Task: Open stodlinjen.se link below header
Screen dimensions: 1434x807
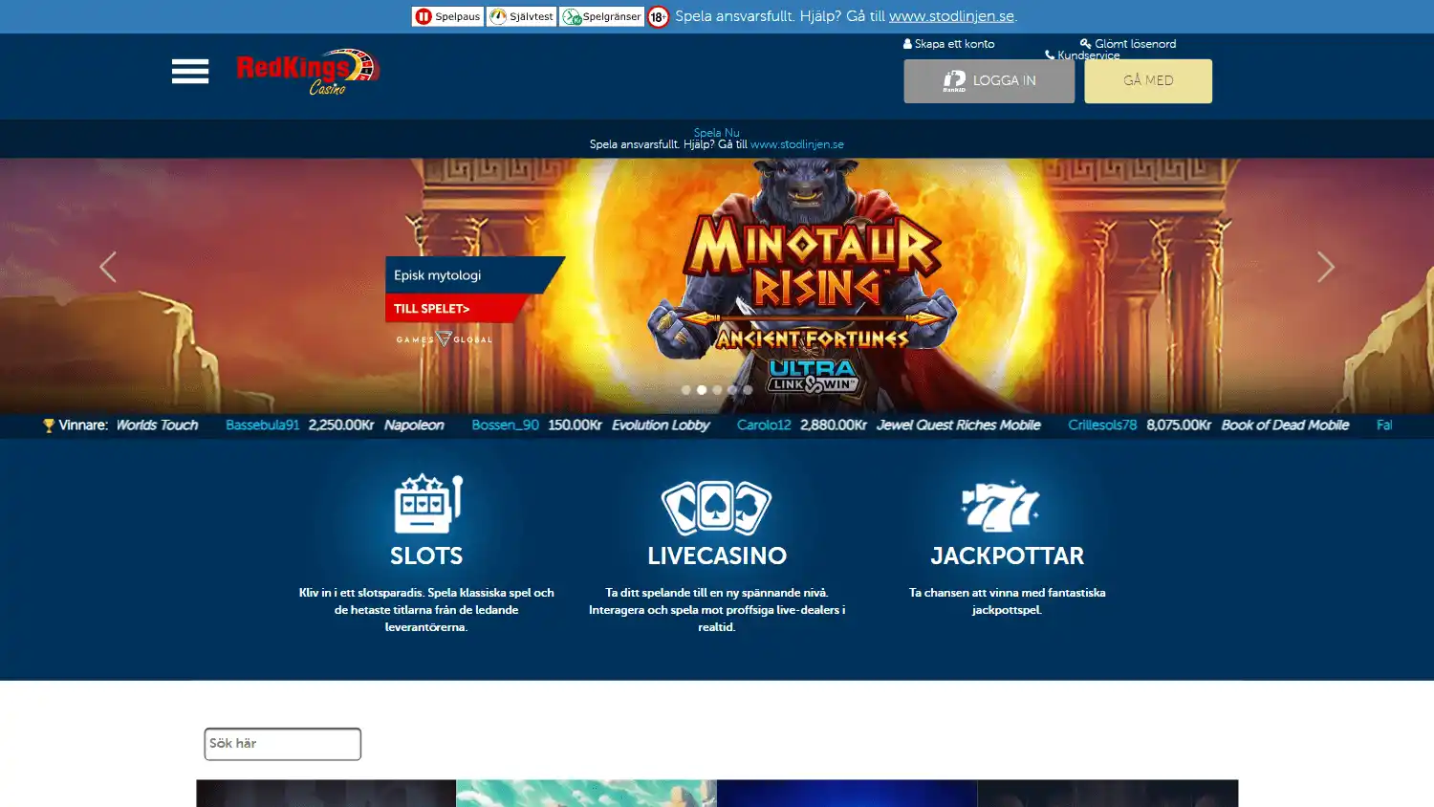Action: (797, 145)
